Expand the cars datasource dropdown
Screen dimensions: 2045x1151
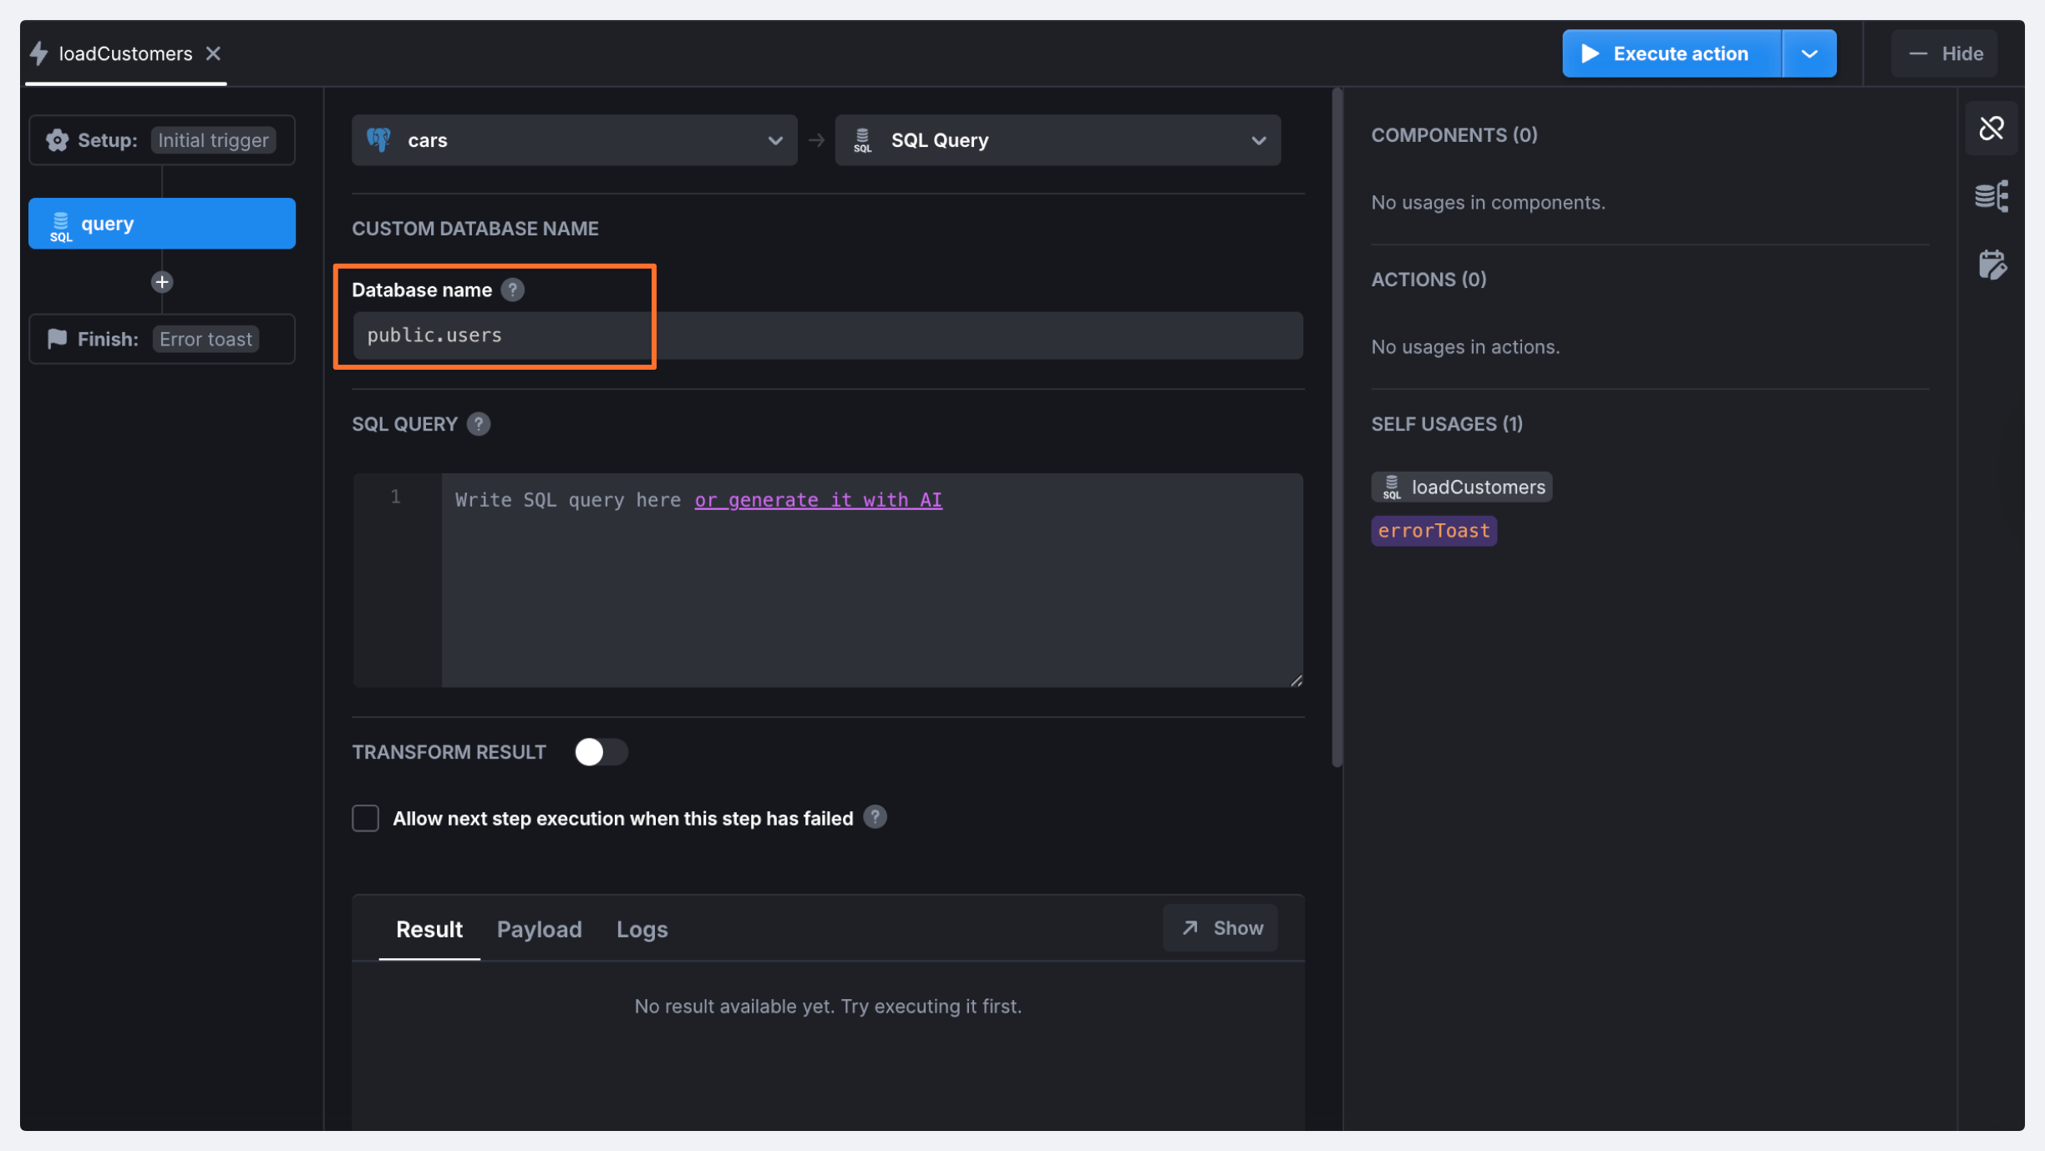click(574, 140)
